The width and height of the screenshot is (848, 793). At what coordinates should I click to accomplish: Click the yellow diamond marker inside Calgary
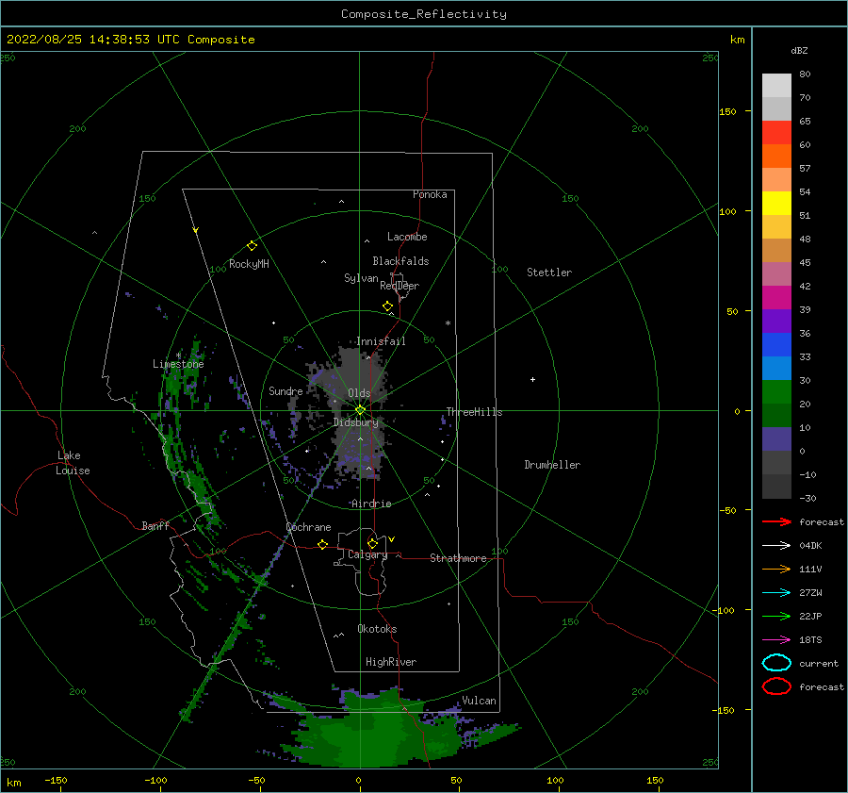[372, 543]
